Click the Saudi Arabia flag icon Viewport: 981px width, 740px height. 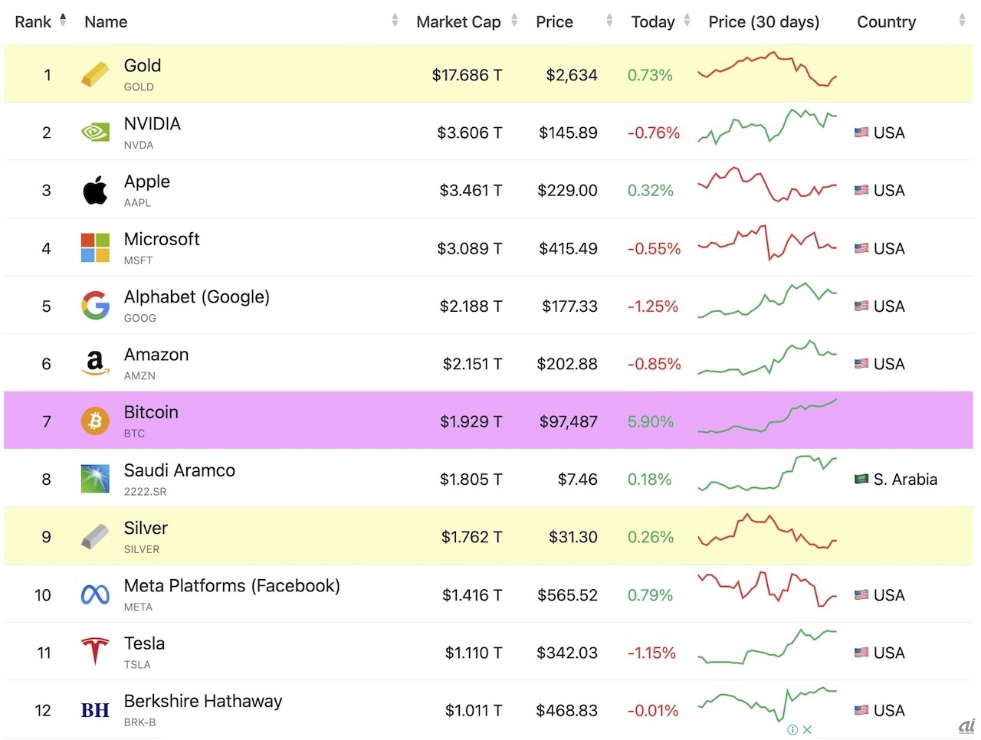(861, 479)
